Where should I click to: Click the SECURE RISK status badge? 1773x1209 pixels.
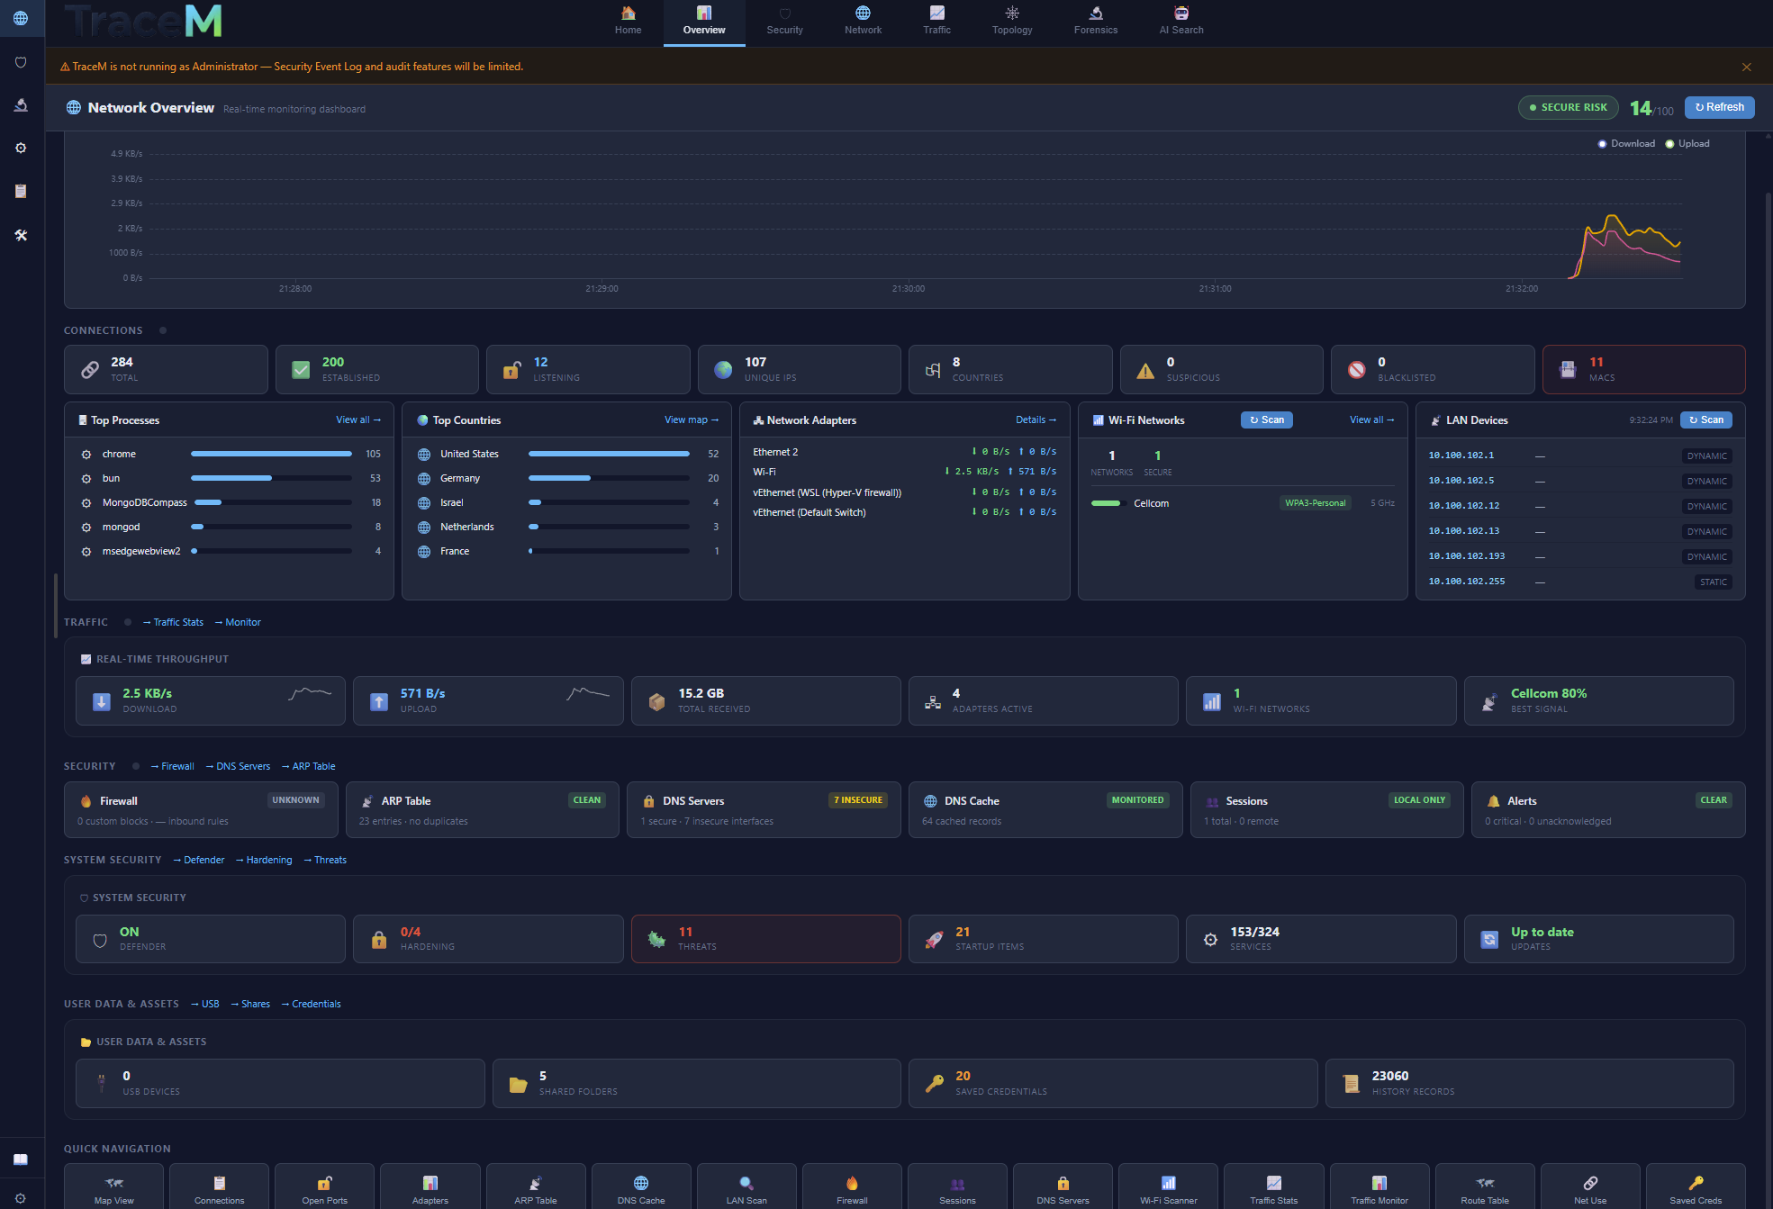click(1568, 107)
